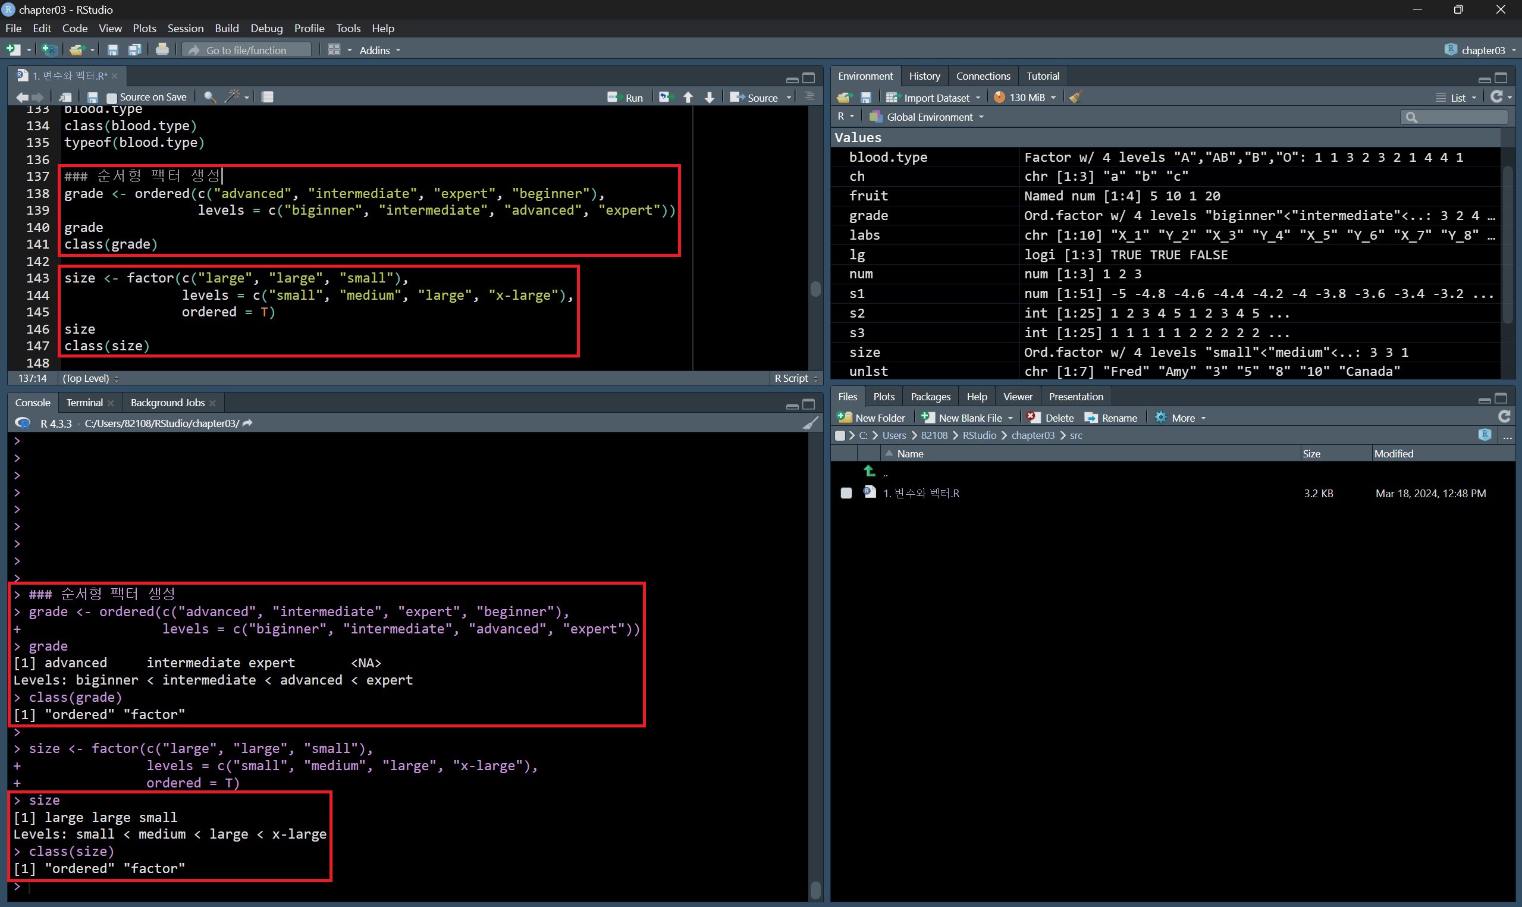Clear environment objects with the broom icon
Image resolution: width=1522 pixels, height=907 pixels.
(1076, 97)
